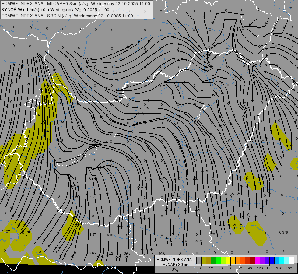Click the first olive swatch after gray

pos(204,261)
